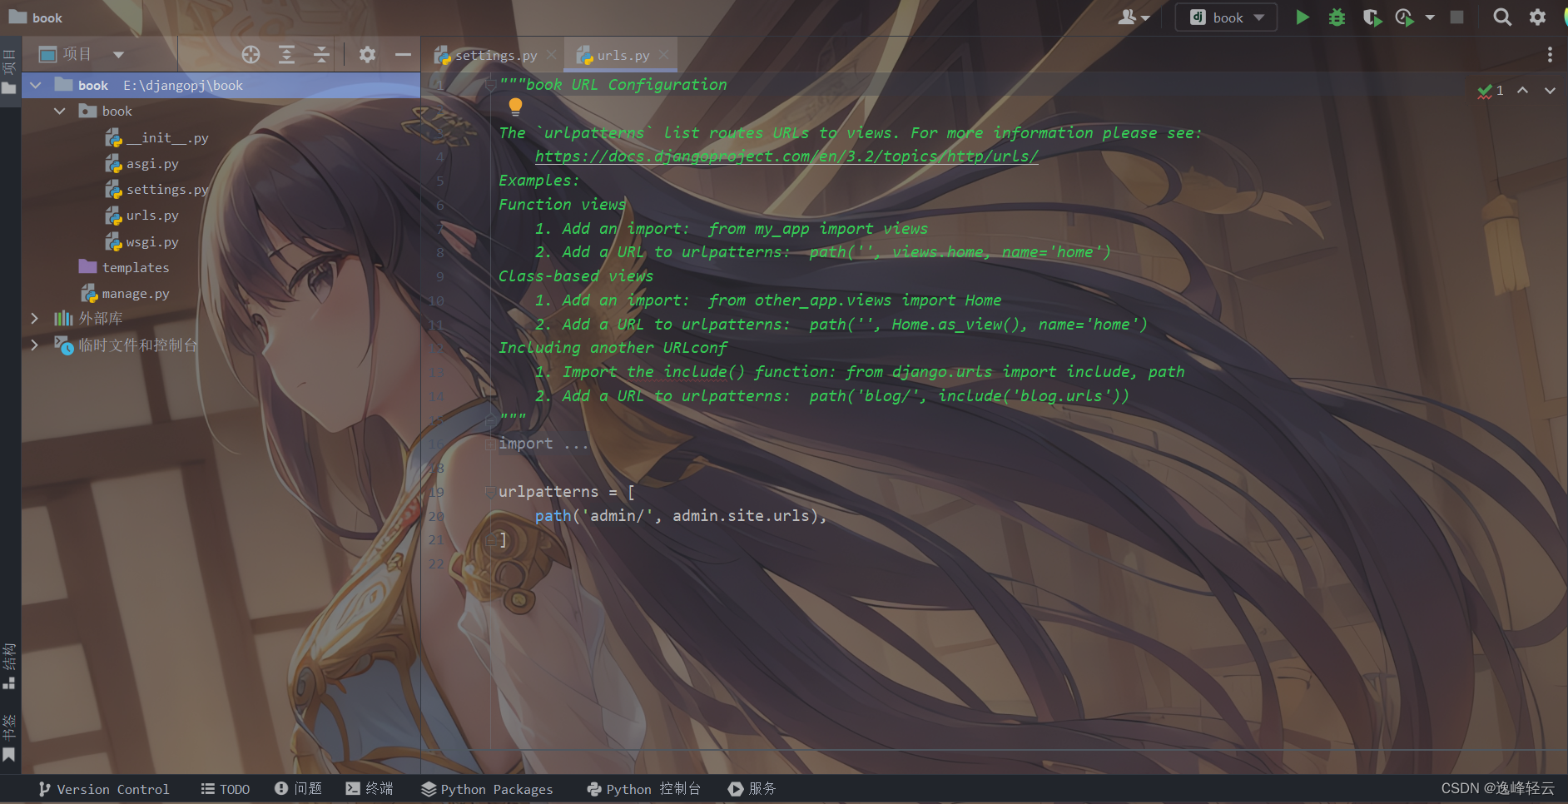The width and height of the screenshot is (1568, 804).
Task: Toggle the 结构 structure side tab
Action: click(x=9, y=666)
